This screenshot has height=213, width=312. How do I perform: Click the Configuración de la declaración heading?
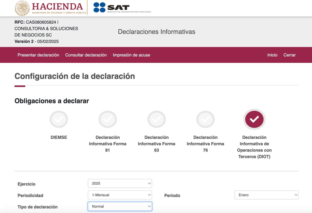[x=75, y=76]
